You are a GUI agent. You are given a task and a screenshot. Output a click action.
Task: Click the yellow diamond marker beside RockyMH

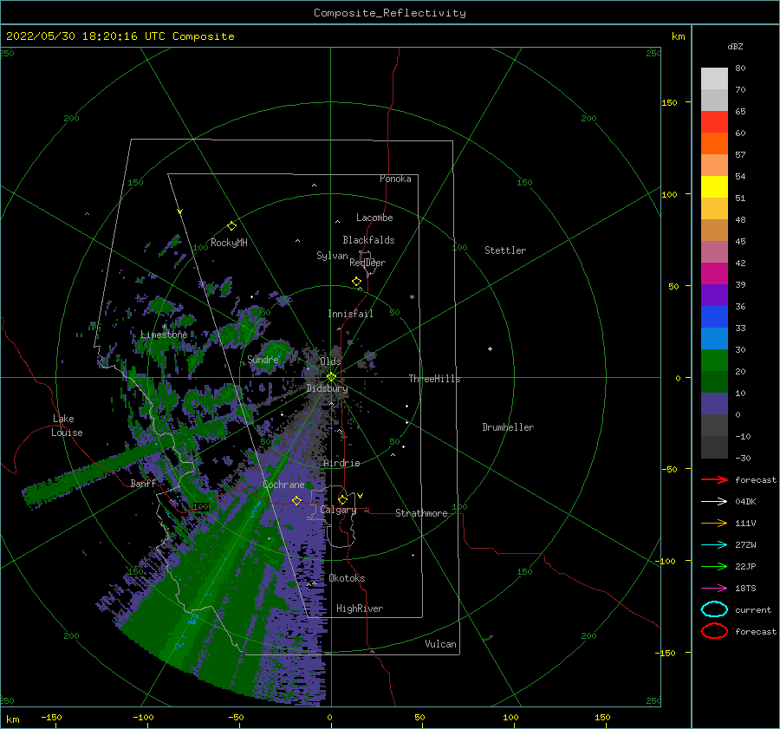(231, 226)
